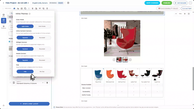Open the 16 Accessibility Issues panel
Viewport: 194px width, 109px height.
click(168, 9)
